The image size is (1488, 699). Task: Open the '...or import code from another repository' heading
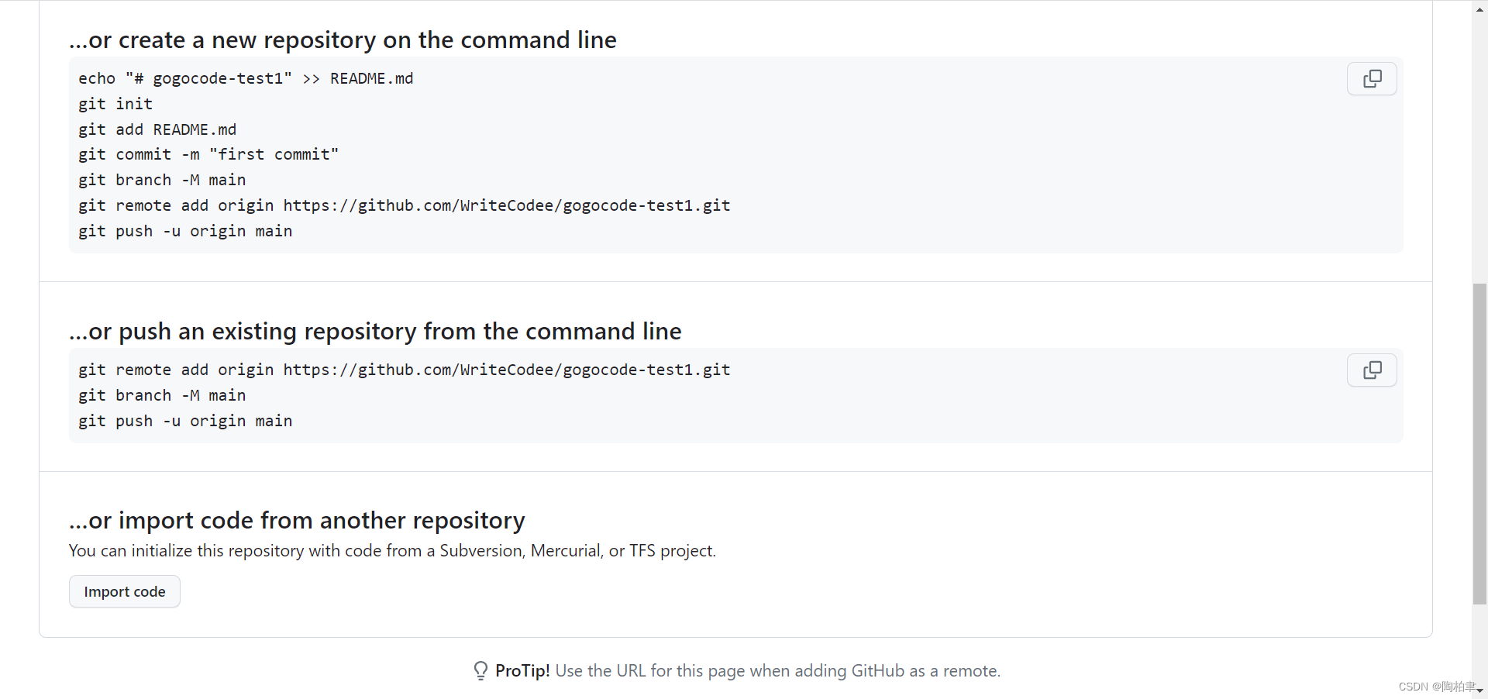click(297, 520)
